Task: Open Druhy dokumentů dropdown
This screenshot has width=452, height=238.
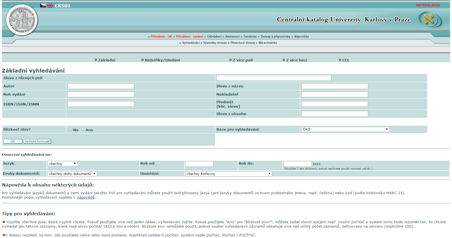Action: pyautogui.click(x=72, y=174)
